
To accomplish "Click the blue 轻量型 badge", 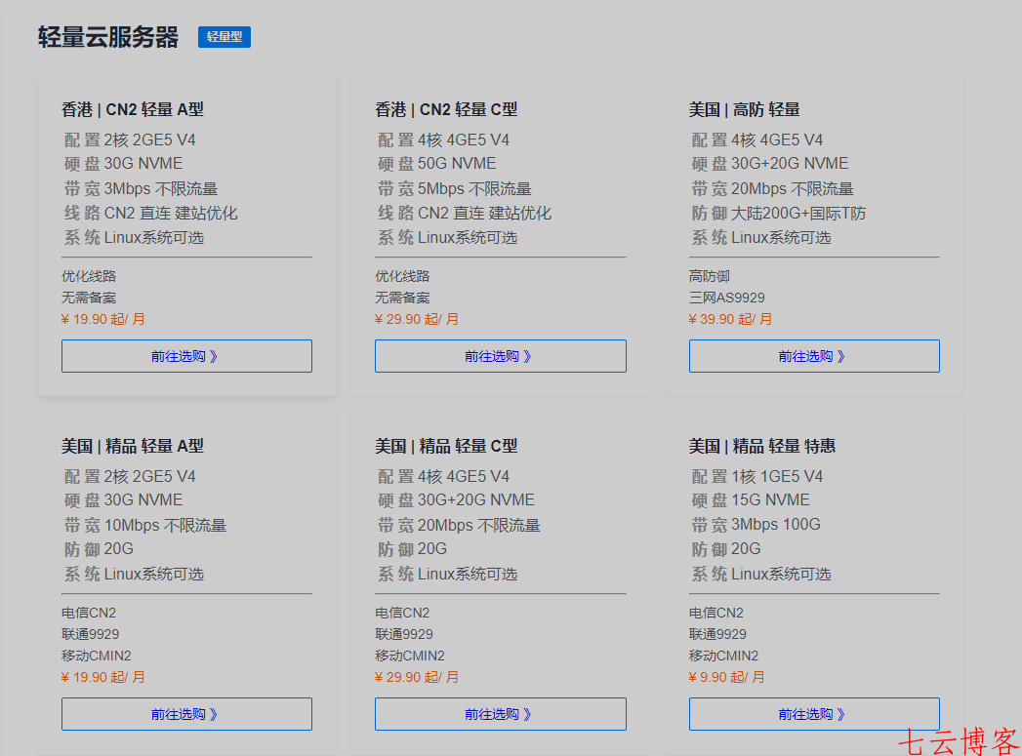I will (x=225, y=36).
